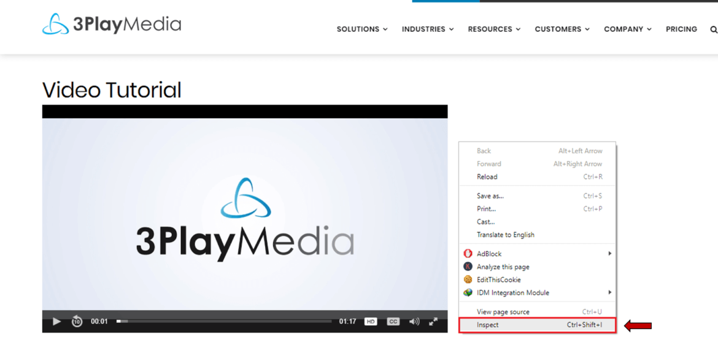Click the Video Tutorial heading
Viewport: 718px width, 337px height.
point(112,90)
